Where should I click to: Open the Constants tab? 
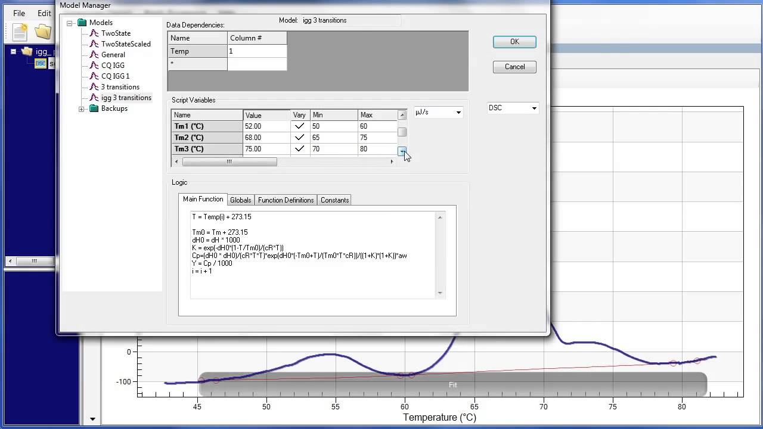tap(334, 200)
